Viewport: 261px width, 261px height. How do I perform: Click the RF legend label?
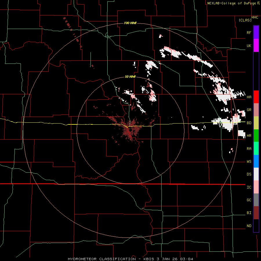(x=249, y=32)
